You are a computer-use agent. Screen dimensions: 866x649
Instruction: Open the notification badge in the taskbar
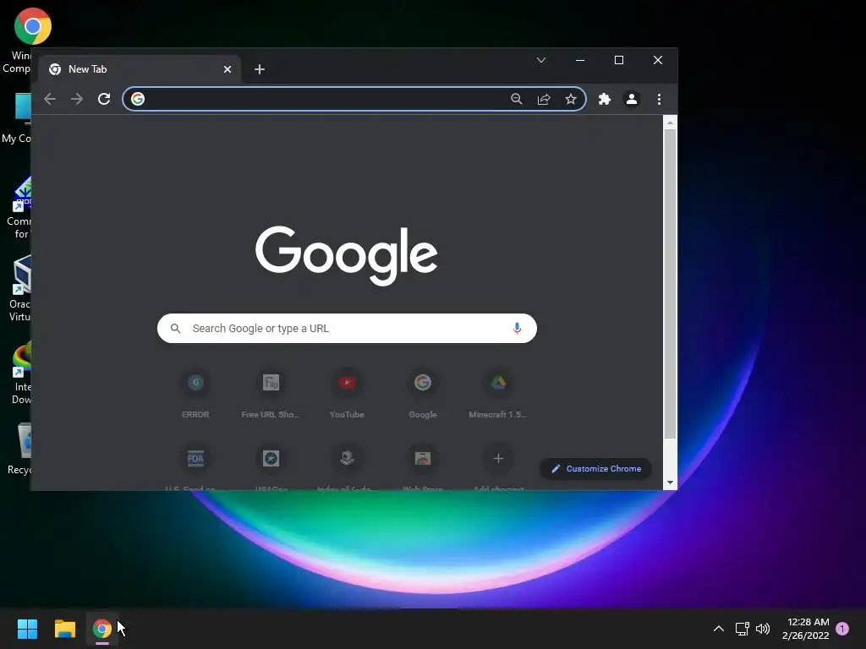click(x=842, y=629)
